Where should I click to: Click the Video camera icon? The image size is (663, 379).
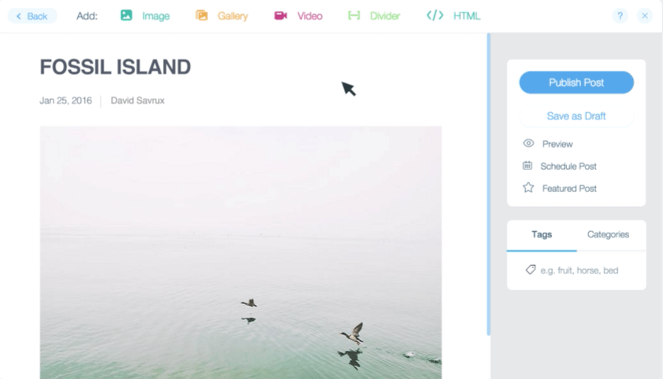click(x=280, y=16)
